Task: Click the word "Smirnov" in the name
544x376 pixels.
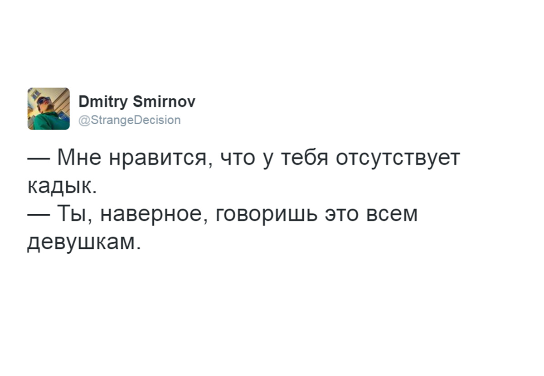Action: tap(166, 101)
